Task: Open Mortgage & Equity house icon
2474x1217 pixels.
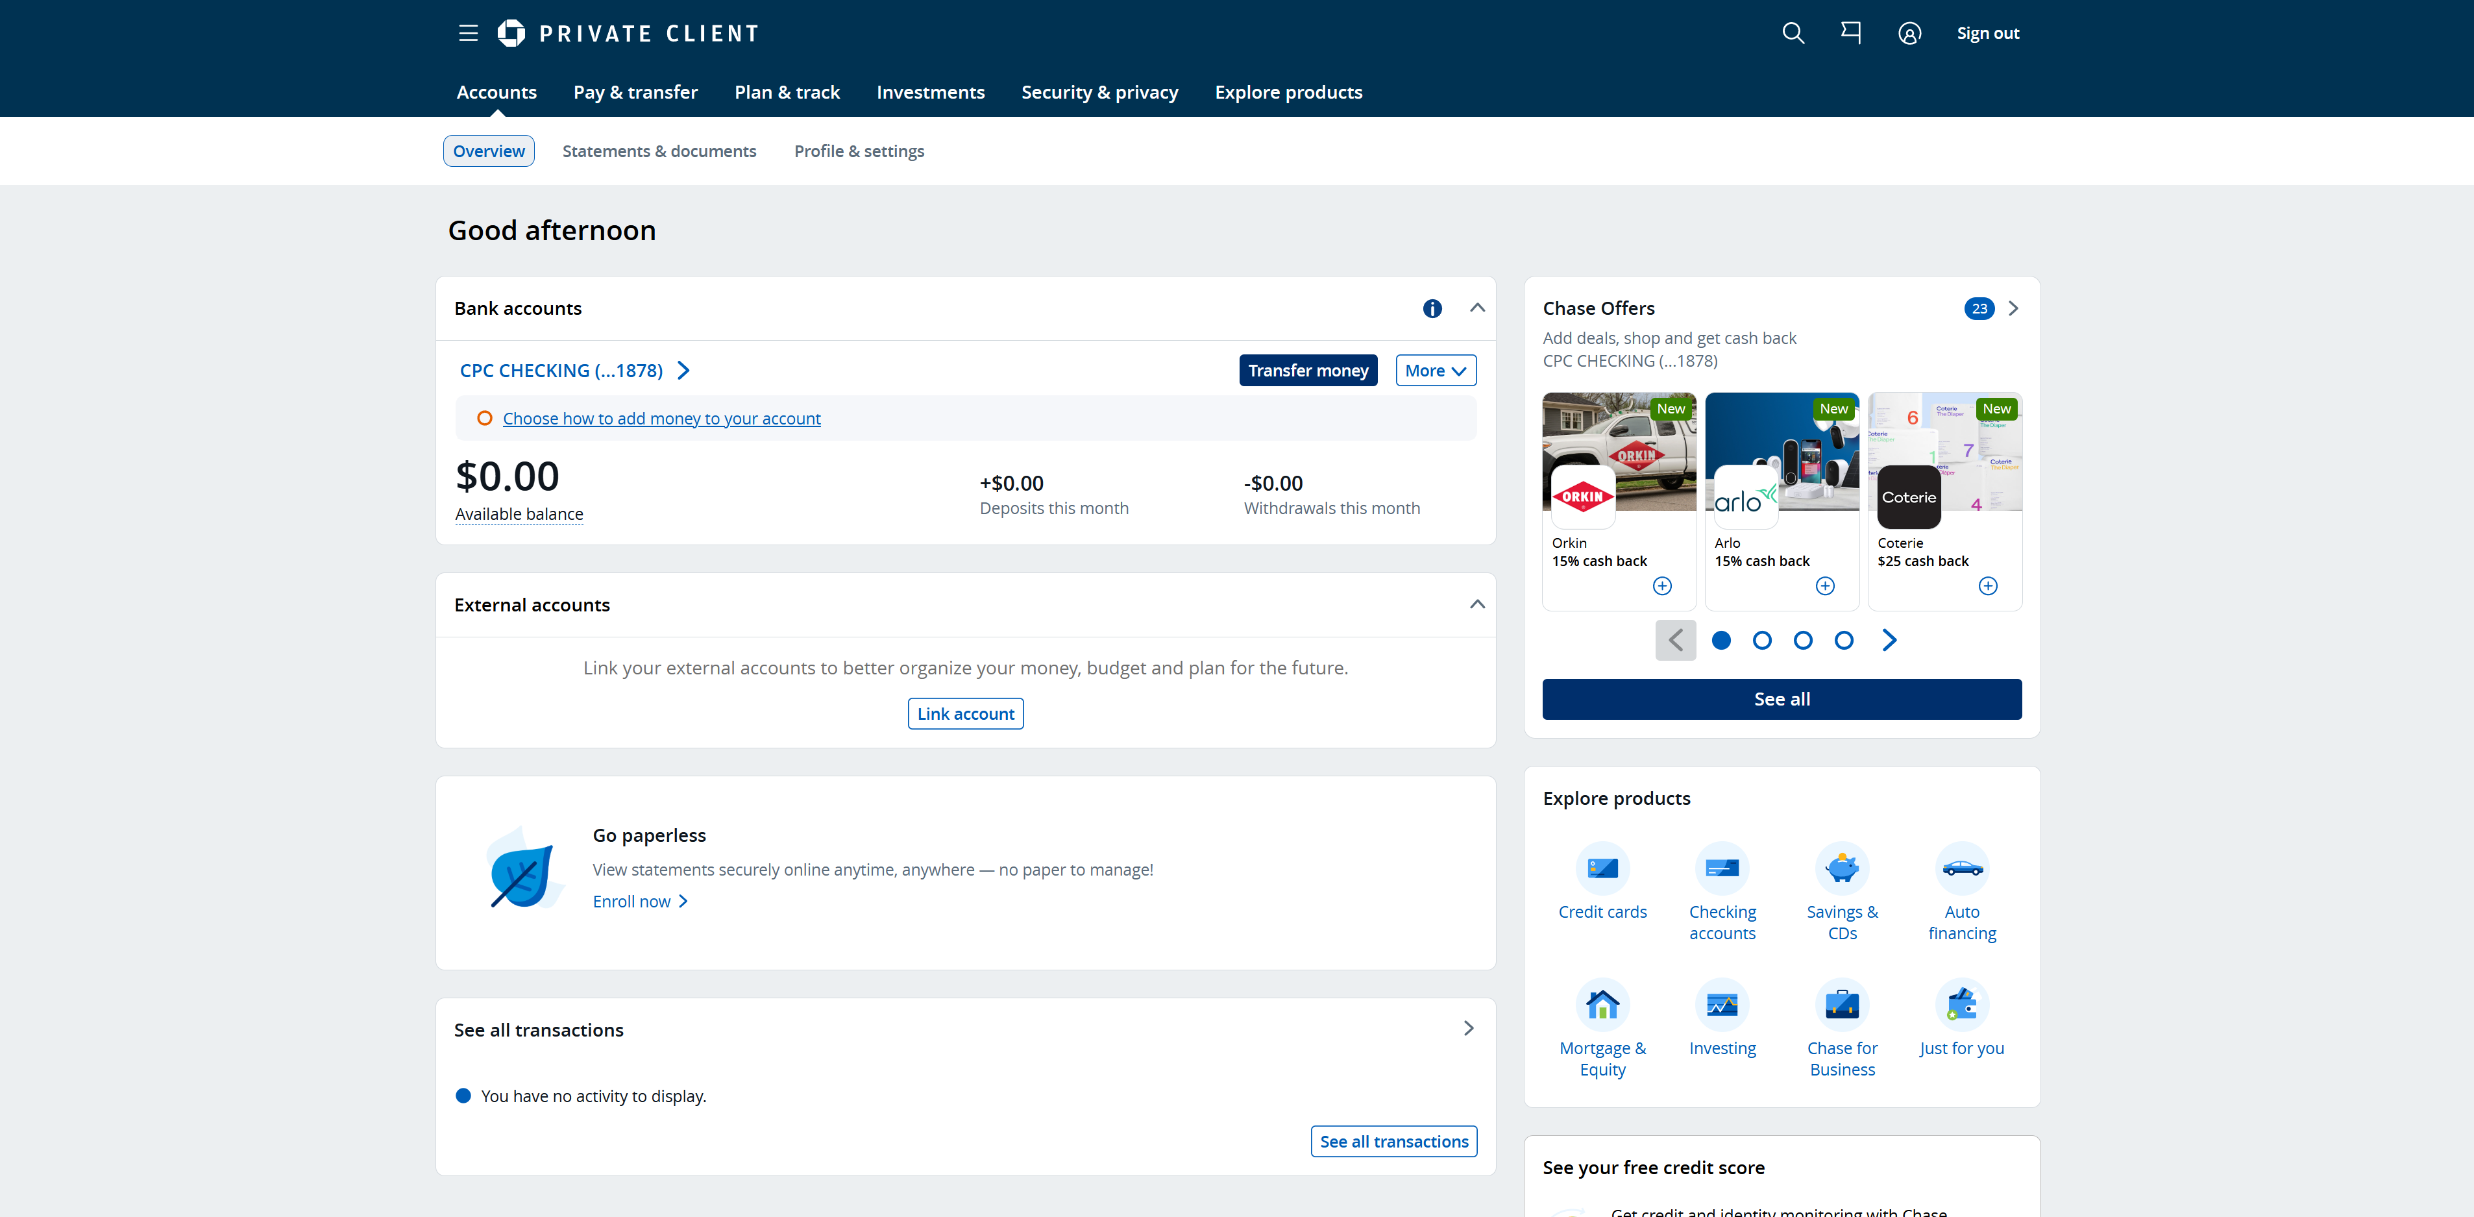Action: (x=1602, y=1005)
